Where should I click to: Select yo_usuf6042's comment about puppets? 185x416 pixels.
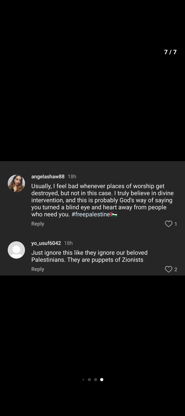[x=89, y=256]
